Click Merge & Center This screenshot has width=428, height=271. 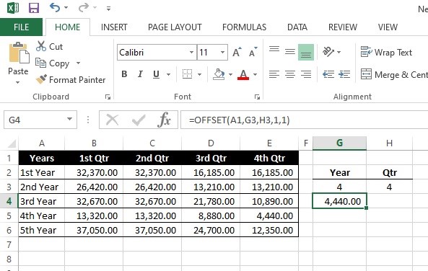(x=394, y=74)
